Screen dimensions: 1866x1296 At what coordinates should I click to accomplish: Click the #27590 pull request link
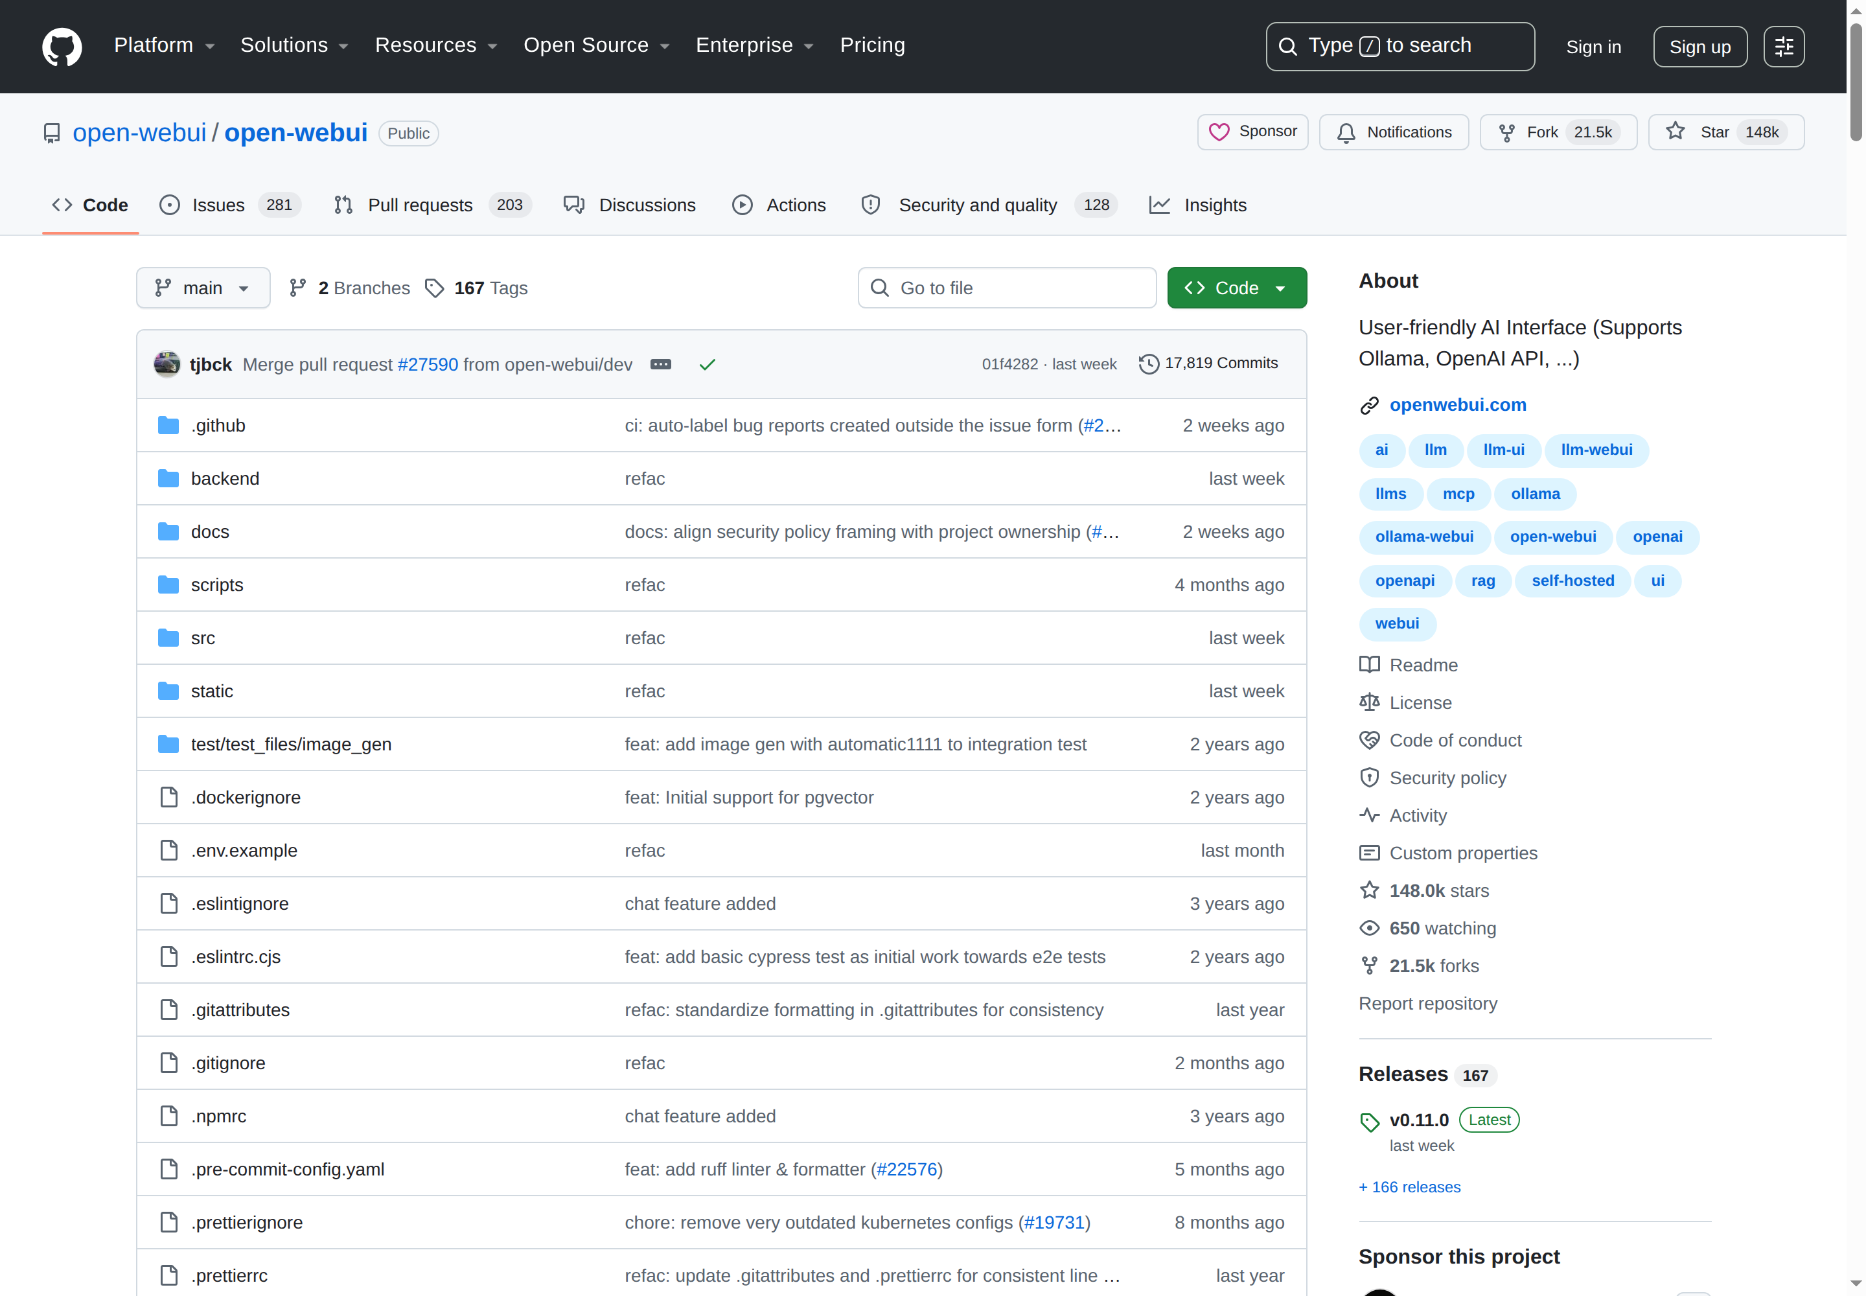click(x=428, y=365)
